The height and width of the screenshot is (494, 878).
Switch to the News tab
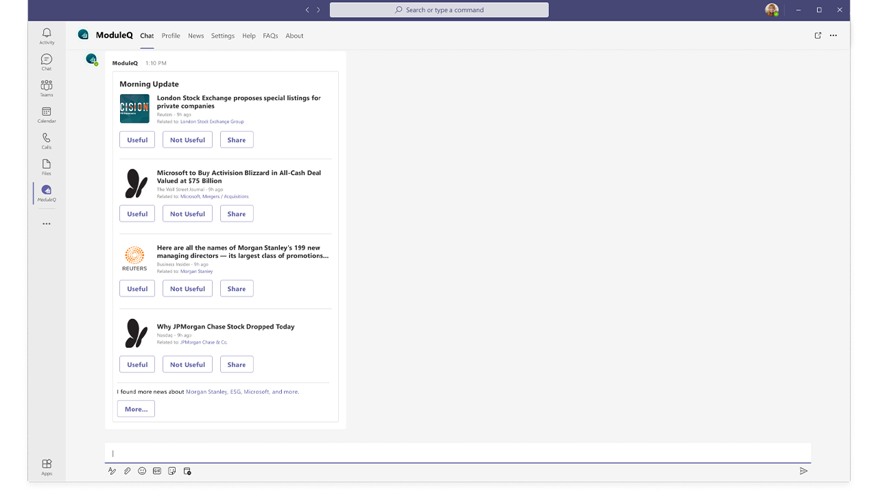pos(196,36)
